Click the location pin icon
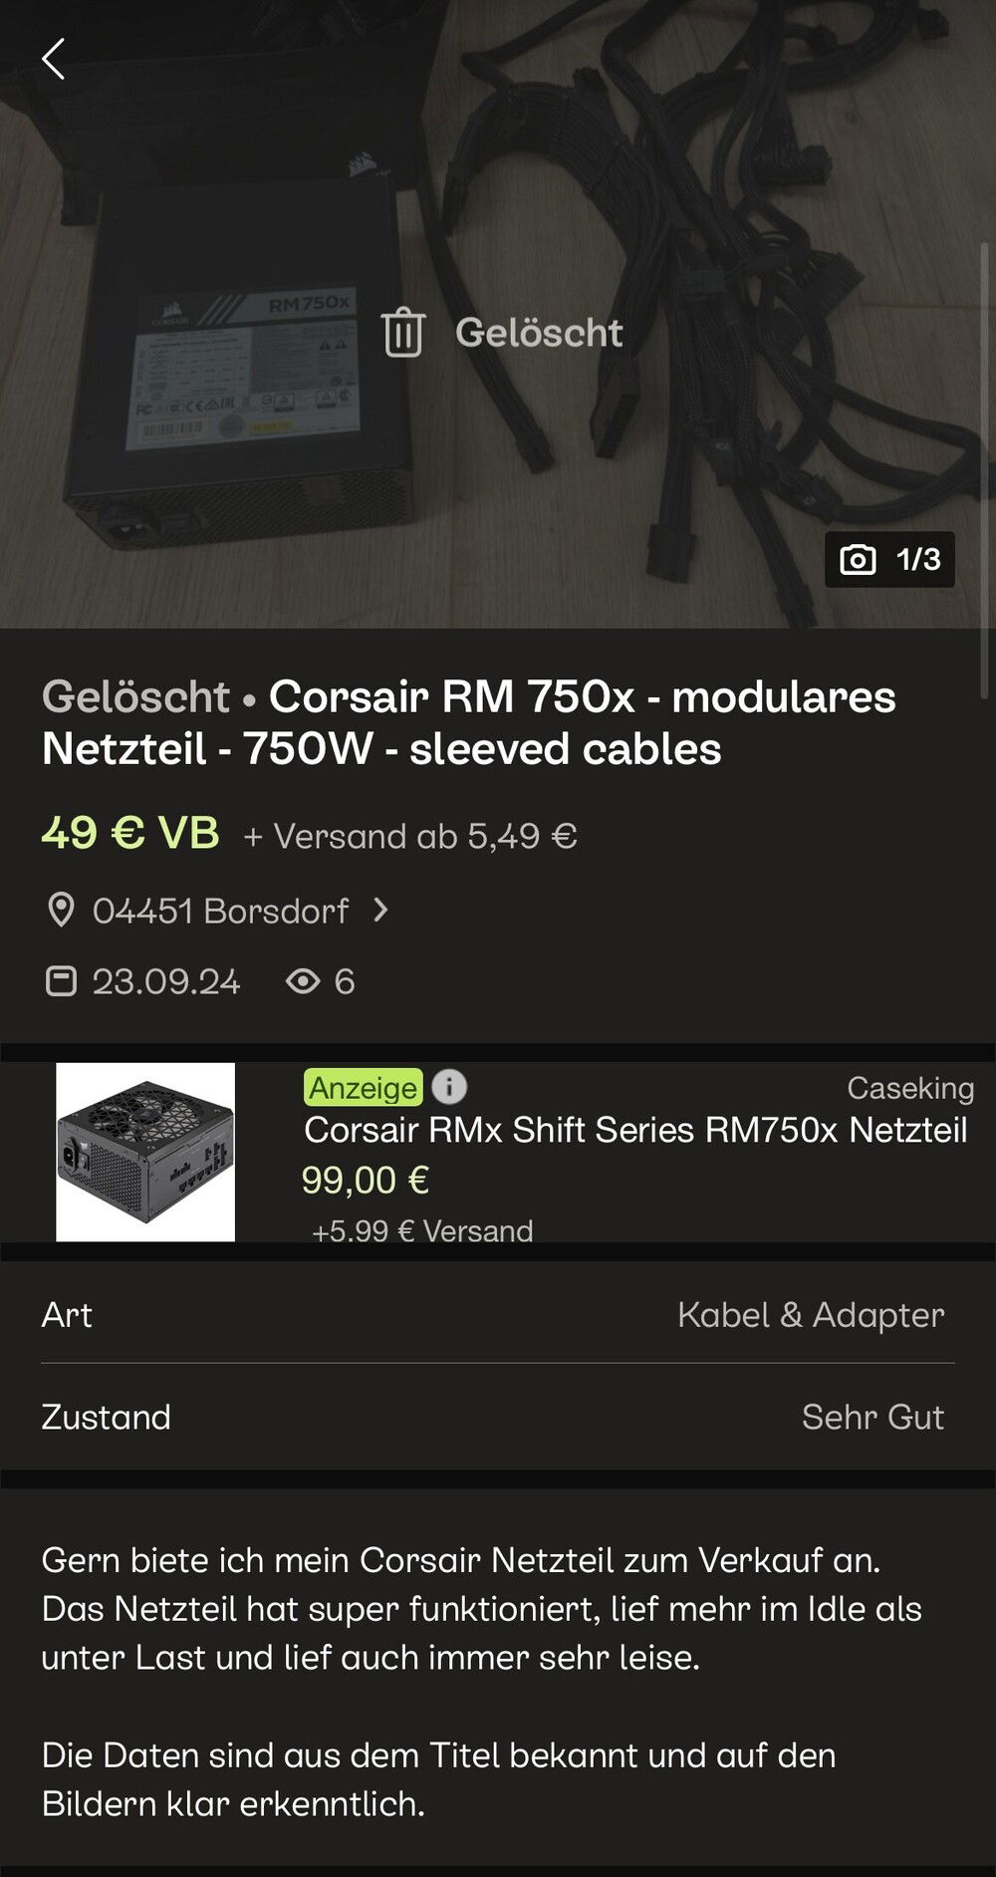This screenshot has width=996, height=1877. tap(62, 910)
